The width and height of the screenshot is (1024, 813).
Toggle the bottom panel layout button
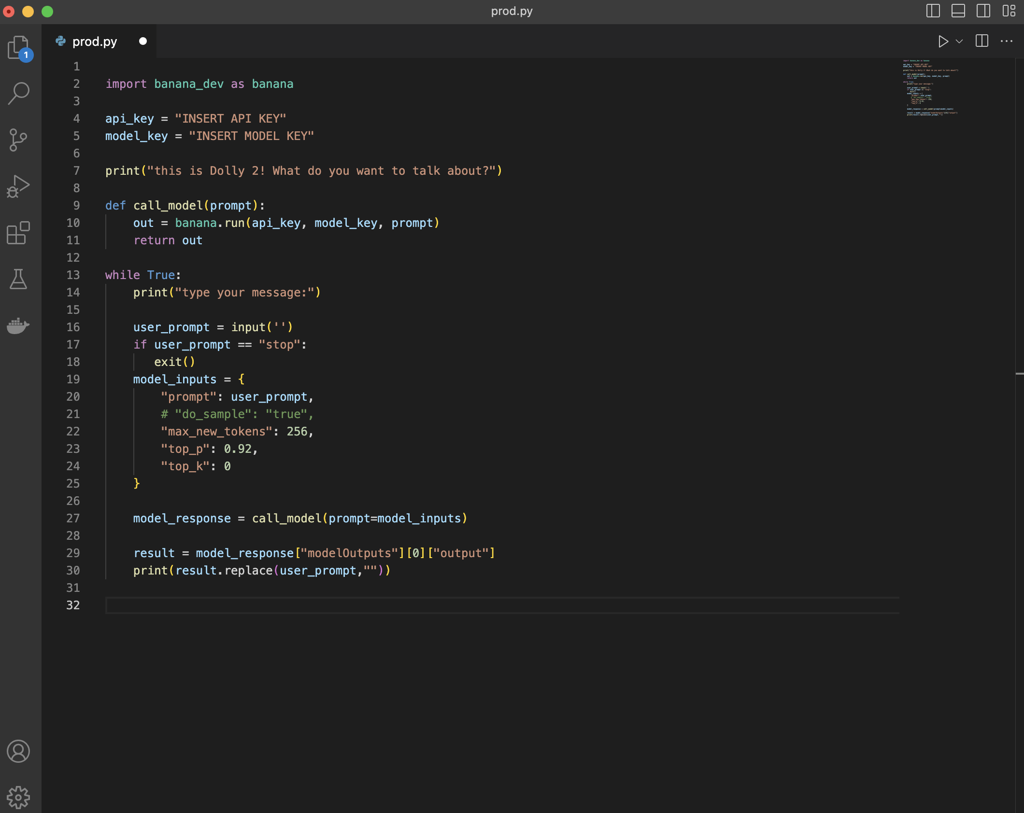point(958,11)
